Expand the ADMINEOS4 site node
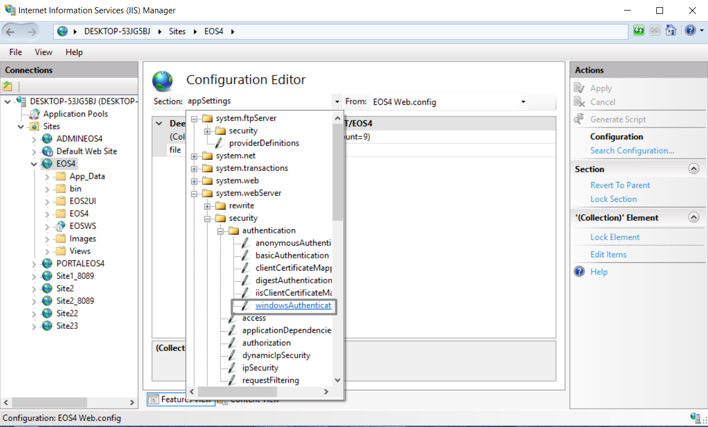708x427 pixels. pos(34,139)
